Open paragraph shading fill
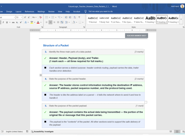The width and height of the screenshot is (185, 138). coord(74,22)
